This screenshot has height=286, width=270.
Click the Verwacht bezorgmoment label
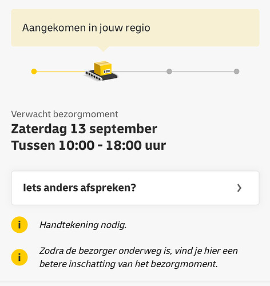pos(65,114)
